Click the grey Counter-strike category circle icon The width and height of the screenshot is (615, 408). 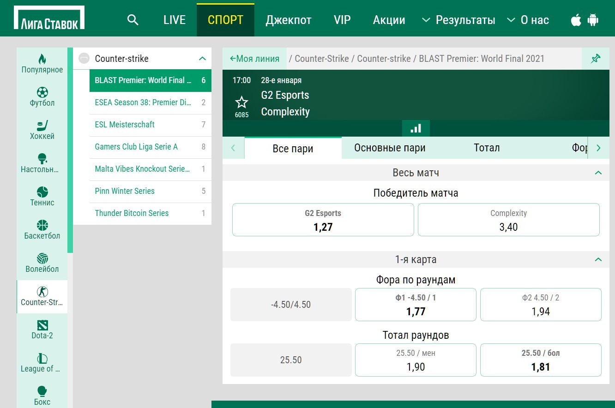pyautogui.click(x=84, y=59)
